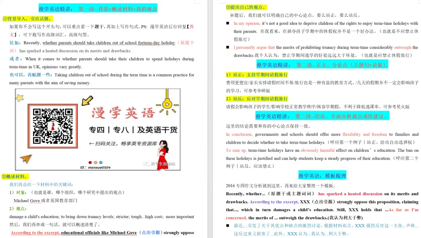Viewport: 421px width, 238px height.
Task: Click blue translation line starting '最近,...引发了'
Action: tap(325, 226)
